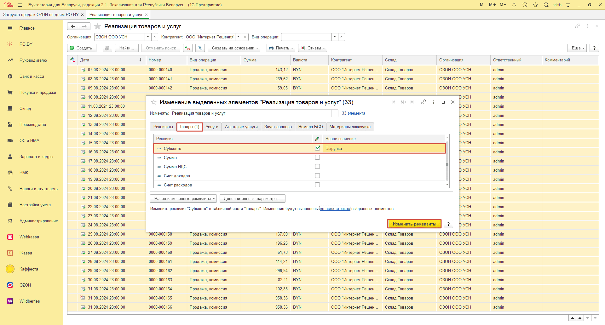Click the attributes list vertical scrollbar

pyautogui.click(x=447, y=161)
